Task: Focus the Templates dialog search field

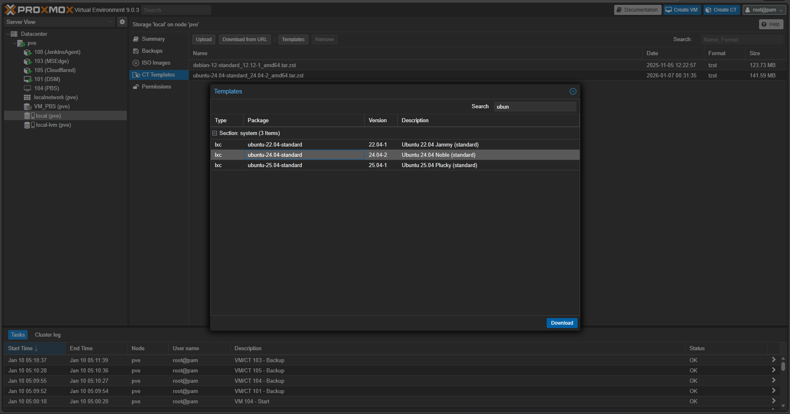Action: (535, 107)
